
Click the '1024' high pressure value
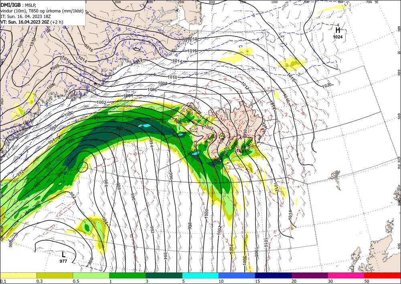[x=338, y=37]
